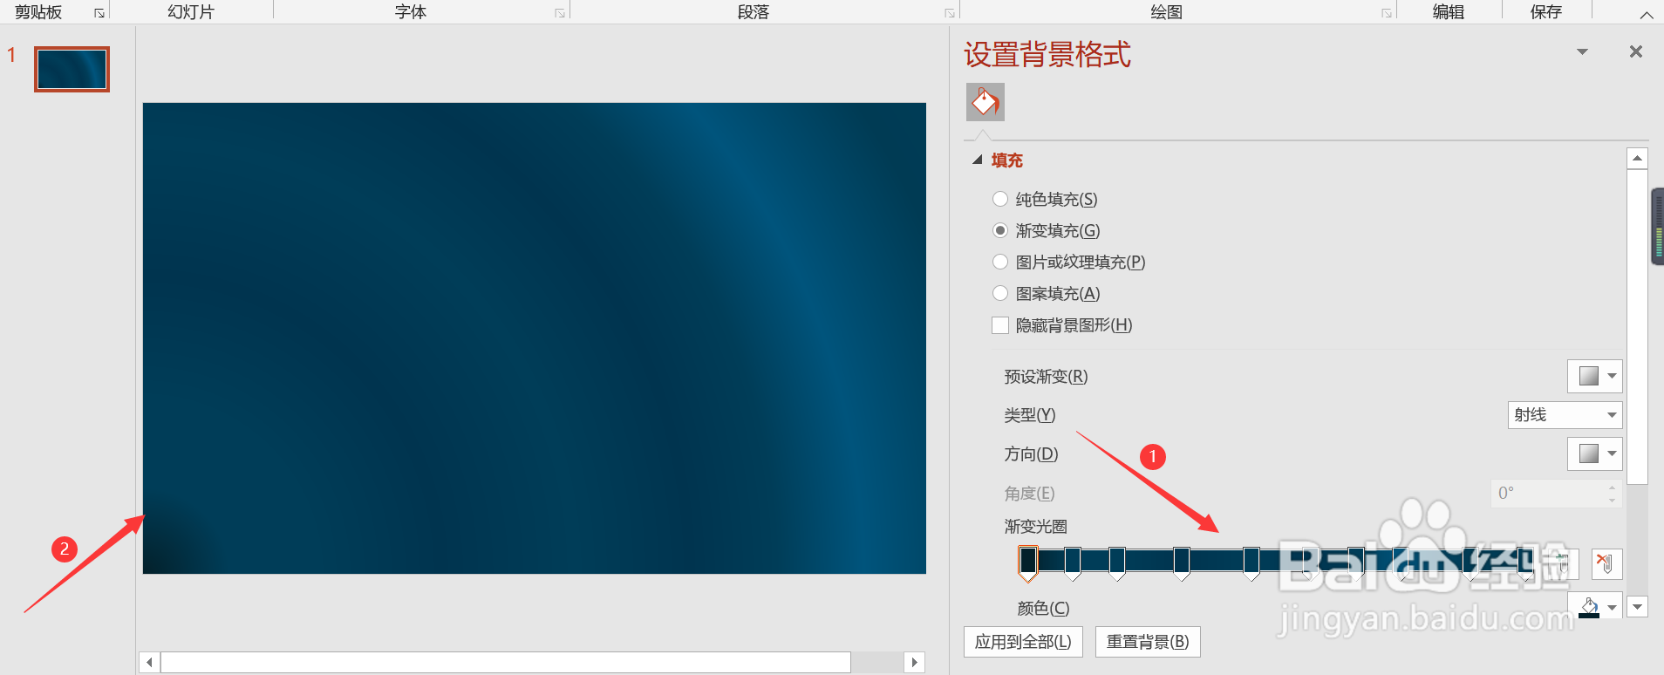Increase the 角度 value with up spinner

coord(1612,487)
